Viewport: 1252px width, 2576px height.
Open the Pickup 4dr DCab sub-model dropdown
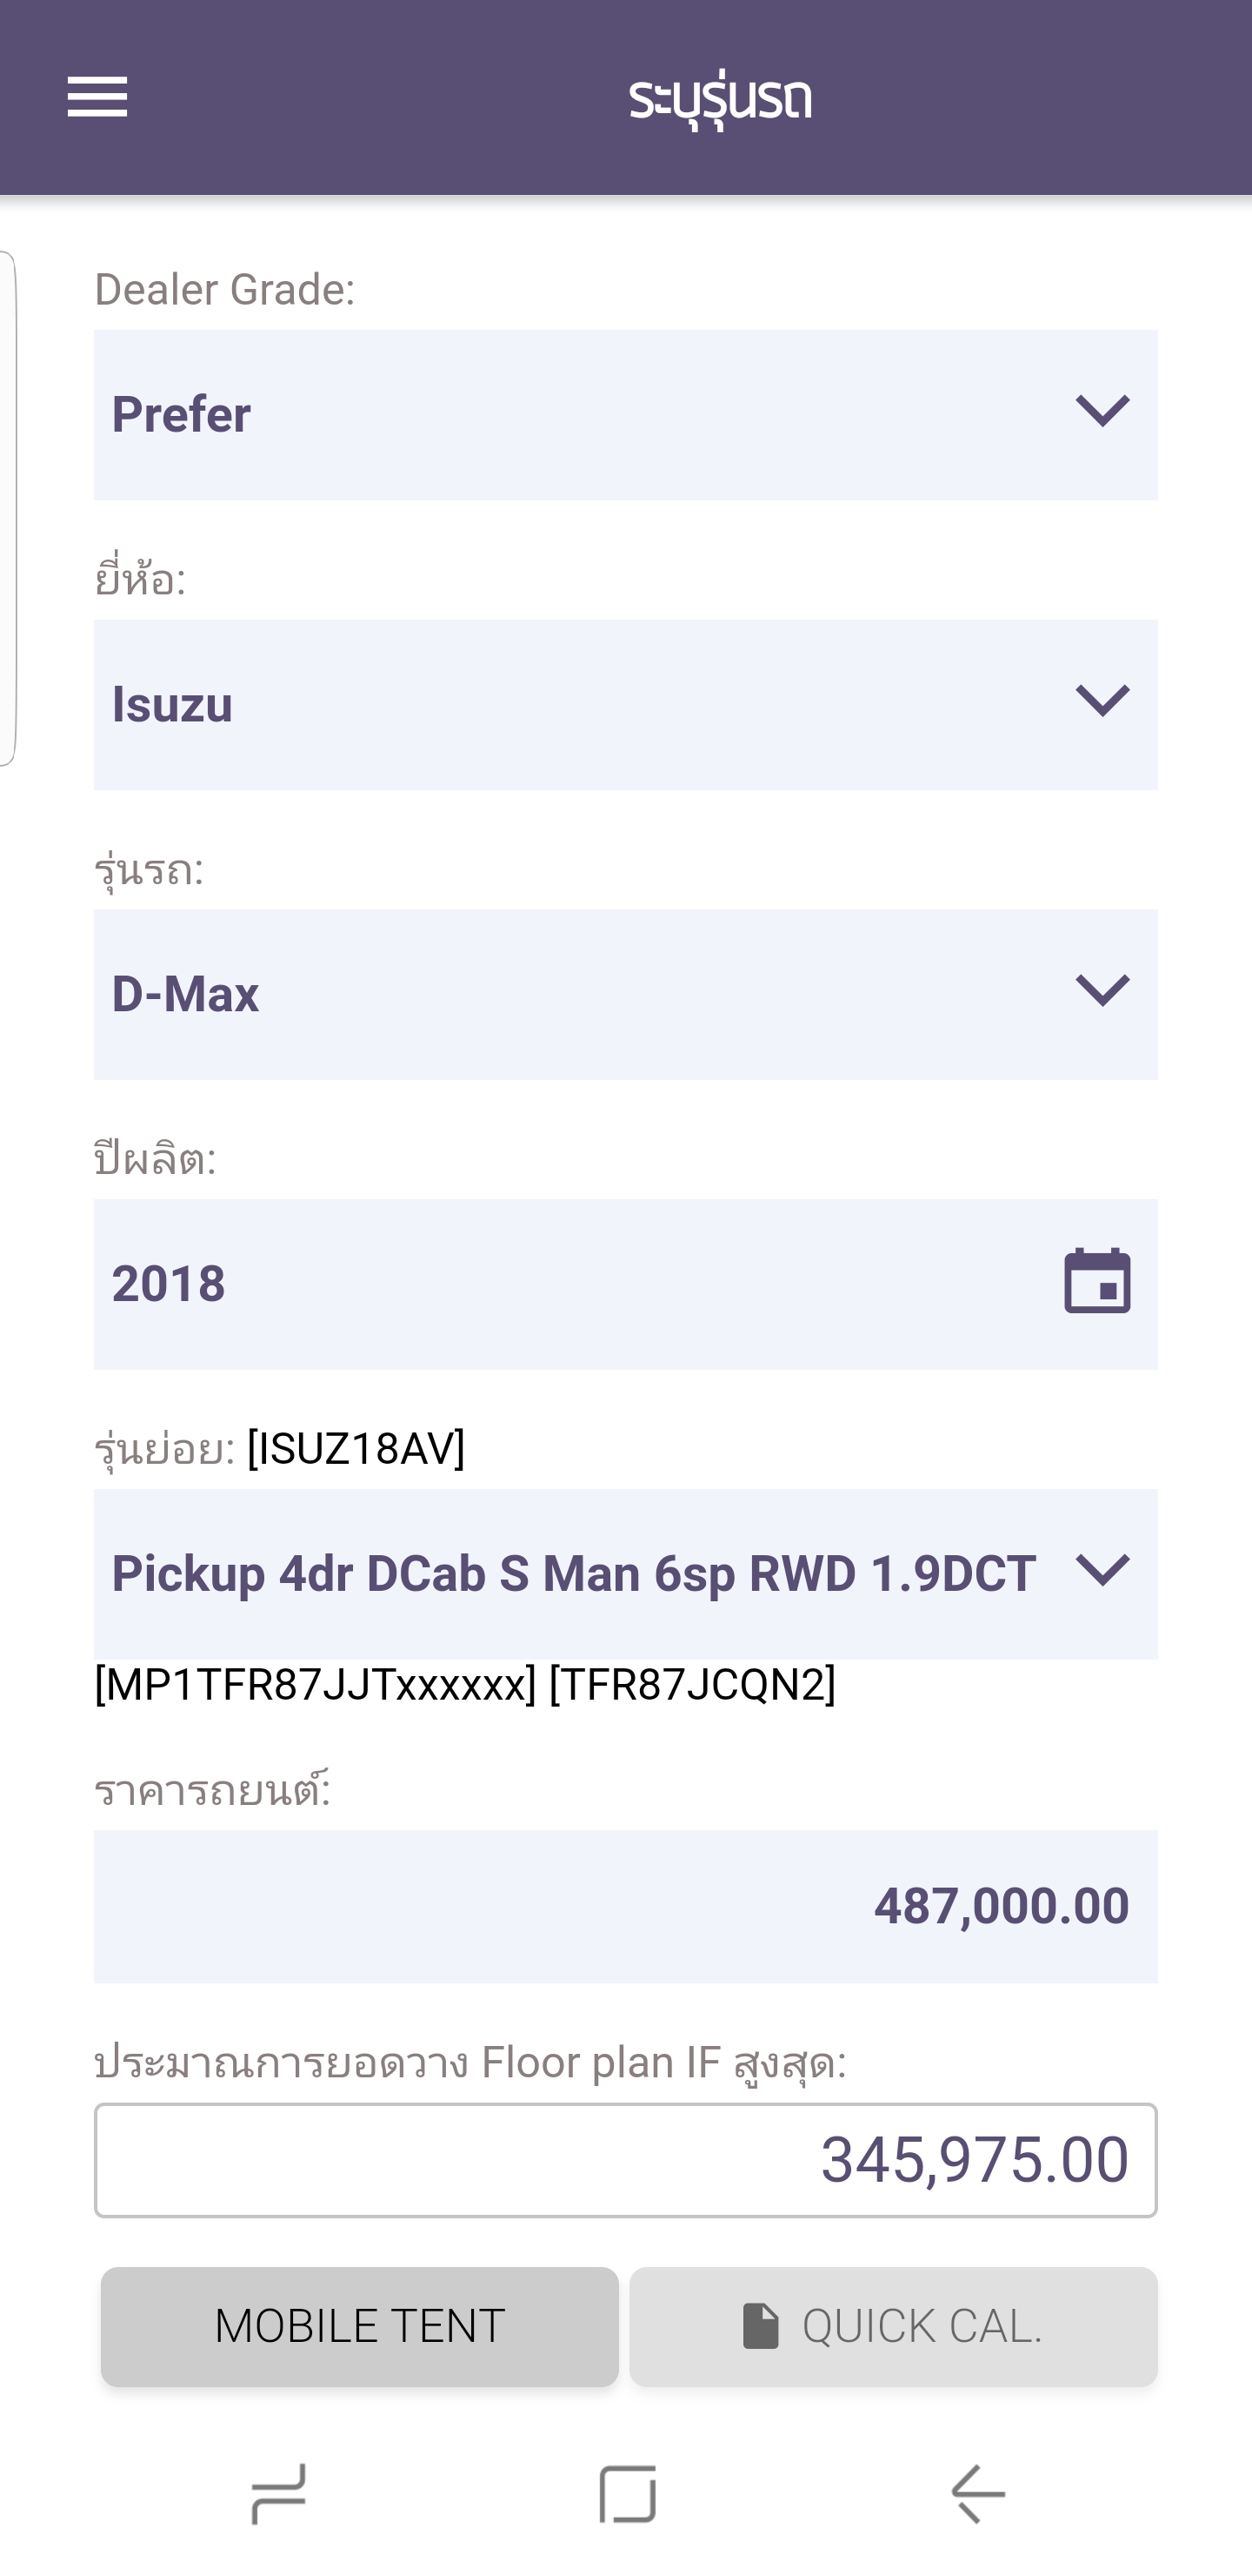[x=575, y=1573]
